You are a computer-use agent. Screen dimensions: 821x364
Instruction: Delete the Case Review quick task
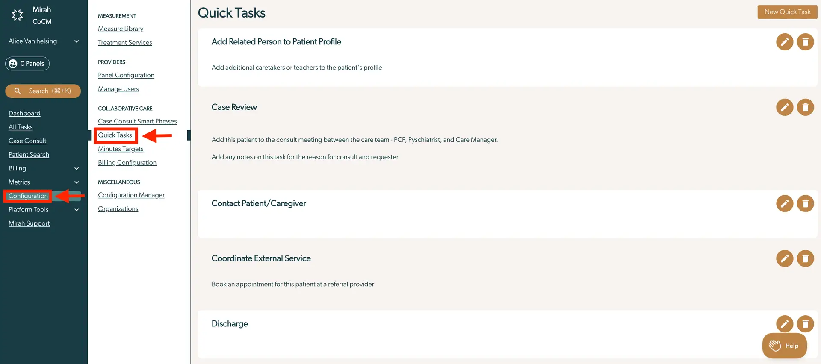point(805,107)
